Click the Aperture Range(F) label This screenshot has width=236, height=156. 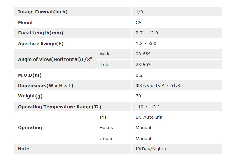pyautogui.click(x=40, y=44)
